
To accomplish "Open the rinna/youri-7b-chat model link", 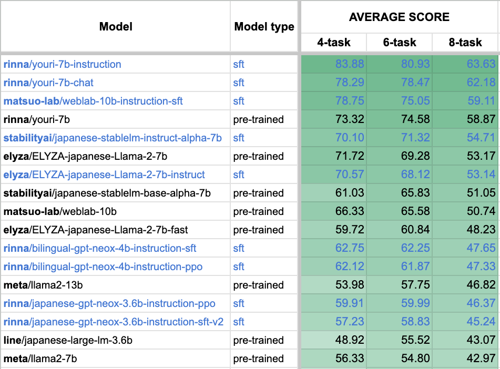I will click(48, 83).
